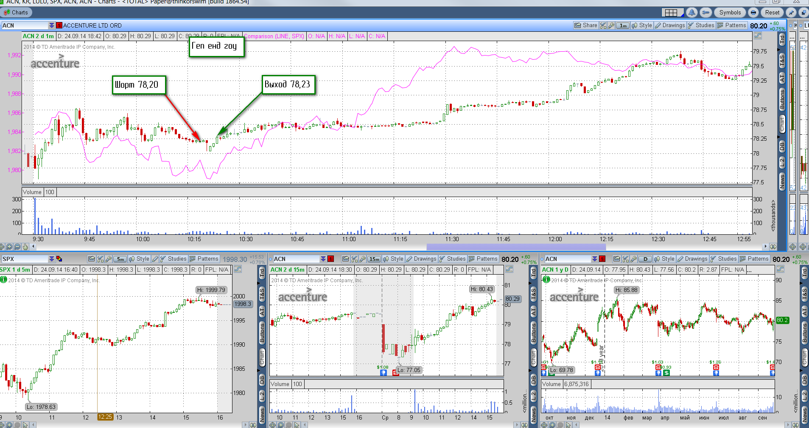Change the 1m timeframe on main chart
Image resolution: width=809 pixels, height=428 pixels.
click(623, 25)
